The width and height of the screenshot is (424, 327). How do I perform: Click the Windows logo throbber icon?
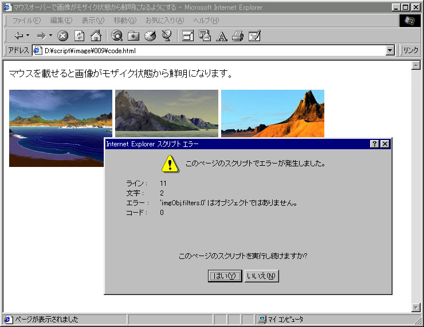(410, 21)
